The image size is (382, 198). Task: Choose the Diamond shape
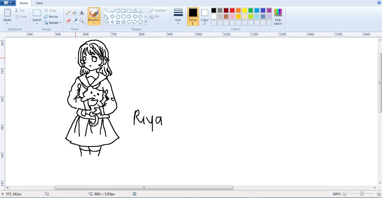(x=112, y=16)
